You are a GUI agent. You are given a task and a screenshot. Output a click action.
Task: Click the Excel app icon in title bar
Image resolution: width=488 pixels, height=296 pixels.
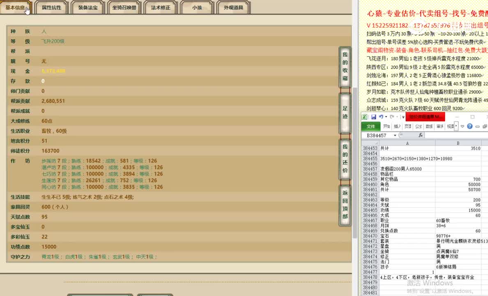point(364,117)
